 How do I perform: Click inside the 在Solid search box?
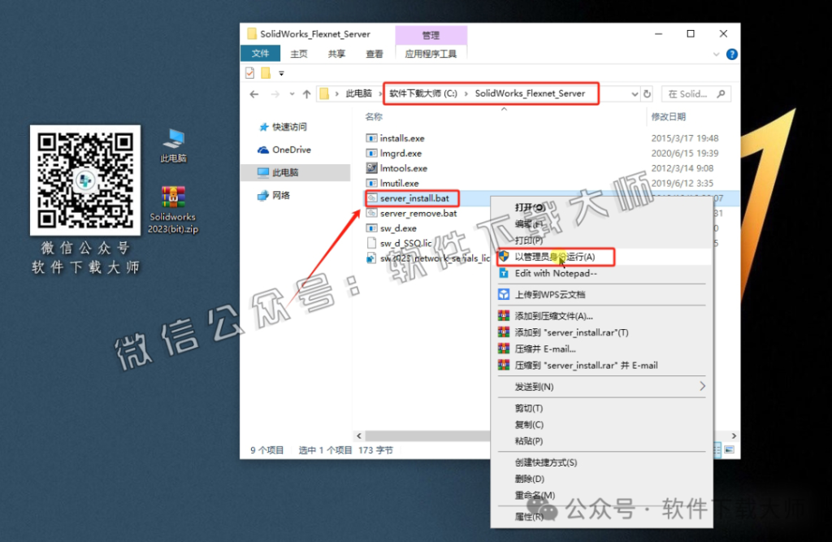[x=691, y=93]
